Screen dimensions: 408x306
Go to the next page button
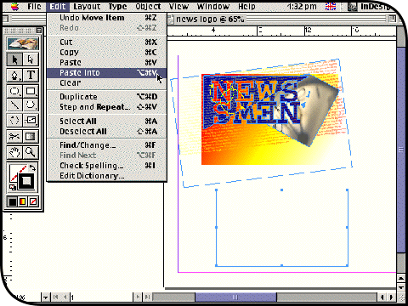click(x=138, y=297)
